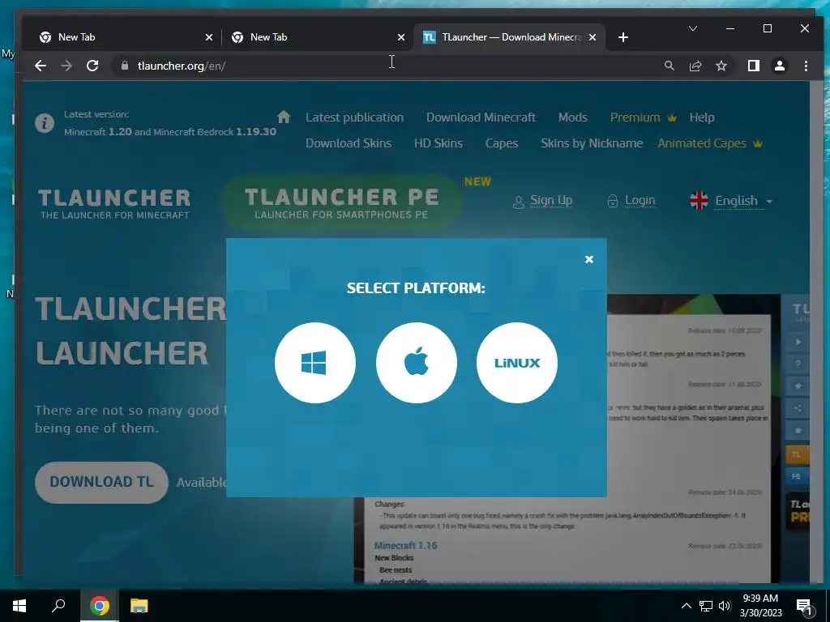Click the TLAUNCHER logo
Screen dimensions: 830x622
tap(114, 203)
